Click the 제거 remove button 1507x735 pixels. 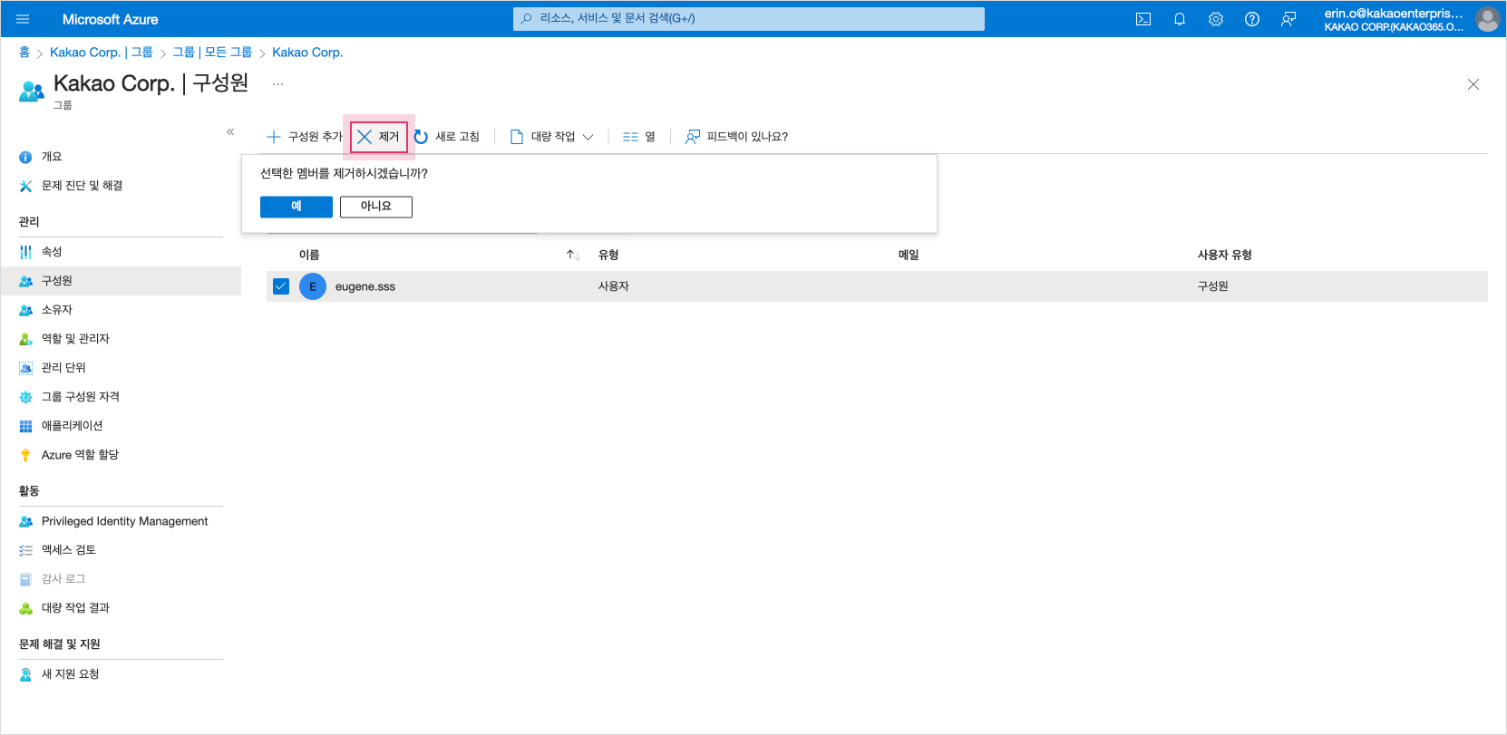pos(379,137)
